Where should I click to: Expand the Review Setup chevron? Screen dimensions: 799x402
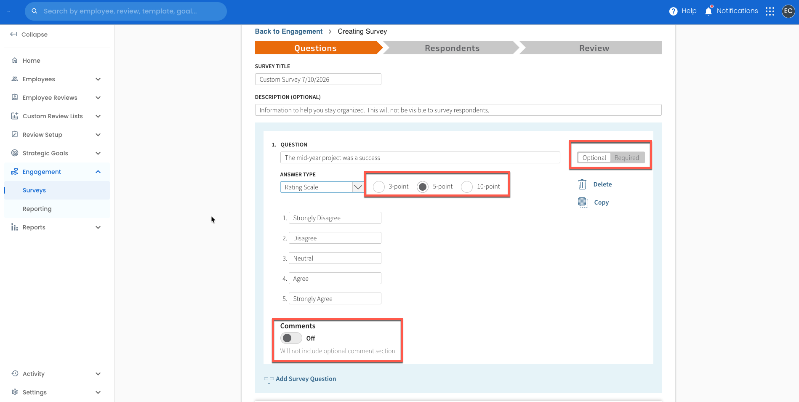(98, 135)
